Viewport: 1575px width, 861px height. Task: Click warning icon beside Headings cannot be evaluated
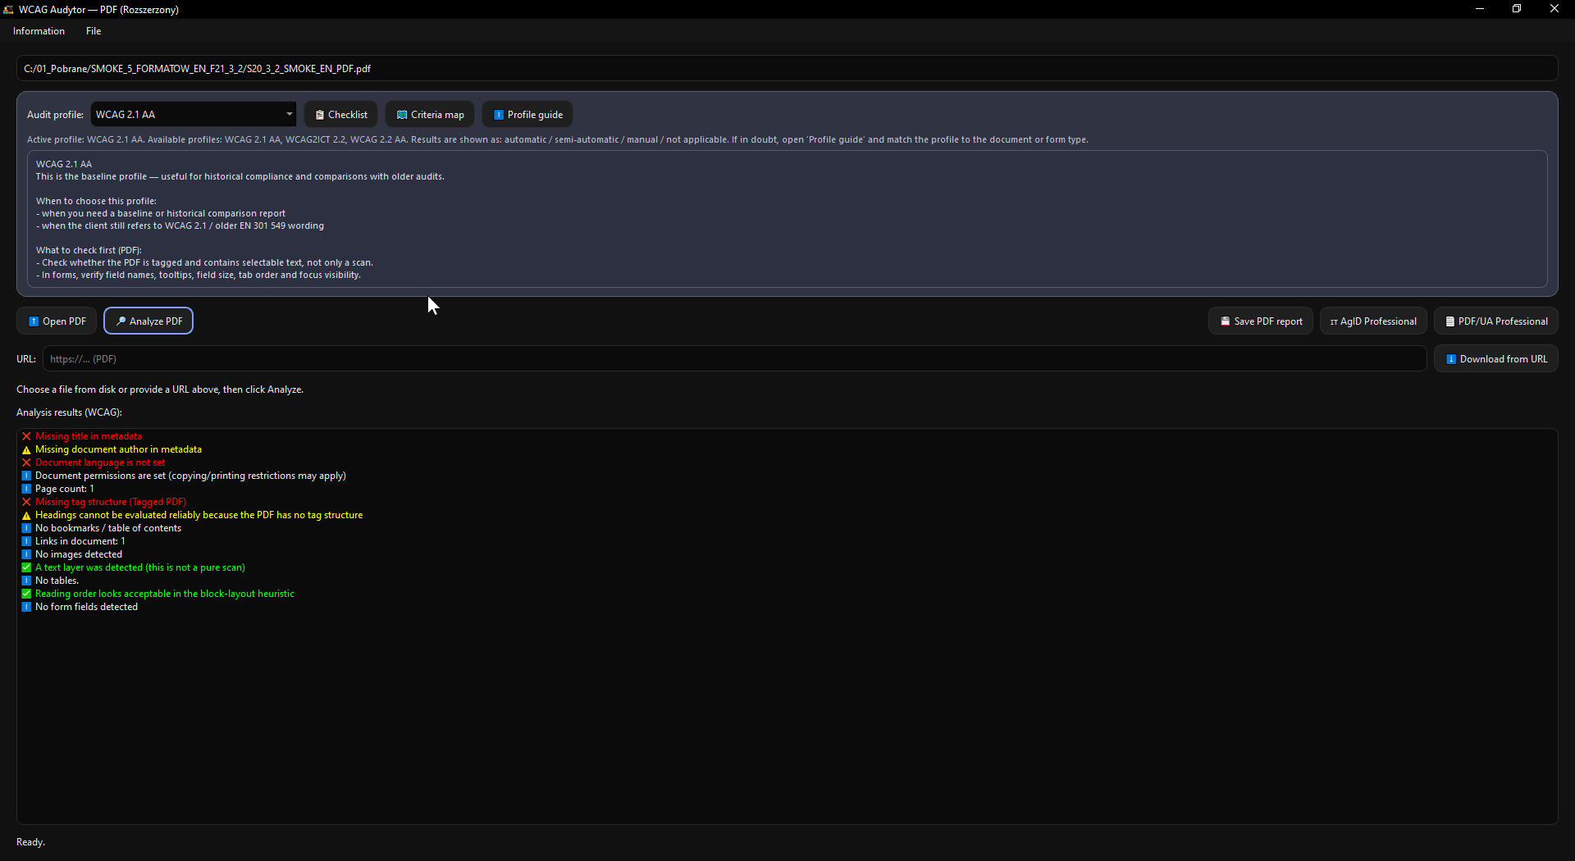[26, 515]
